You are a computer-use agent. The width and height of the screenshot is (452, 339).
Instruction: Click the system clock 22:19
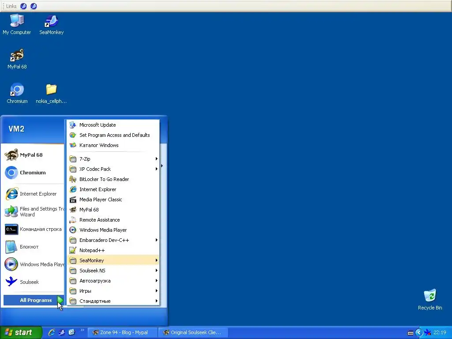(x=440, y=332)
